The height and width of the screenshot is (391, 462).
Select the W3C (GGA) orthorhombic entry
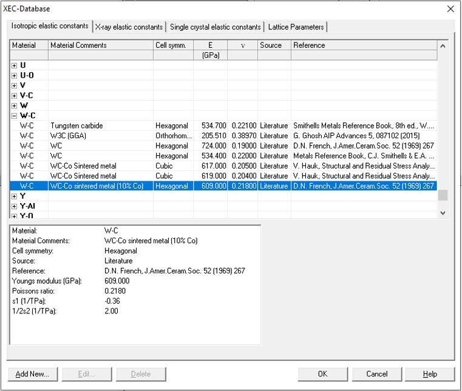tap(73, 136)
